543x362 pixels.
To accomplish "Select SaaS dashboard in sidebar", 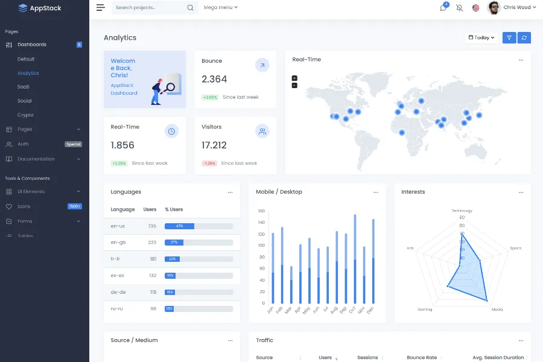I will (x=24, y=87).
